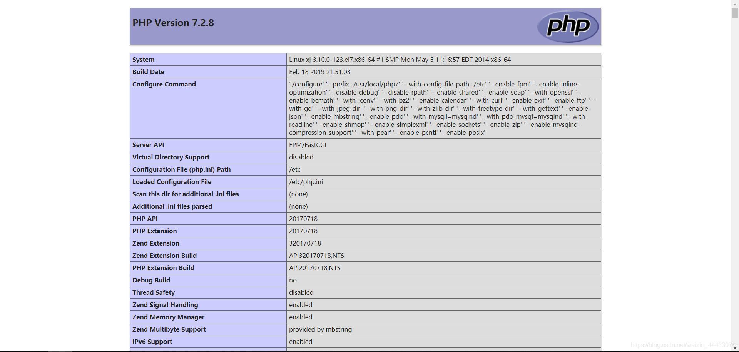The height and width of the screenshot is (352, 739).
Task: Click the Zend Extension label
Action: pos(156,243)
